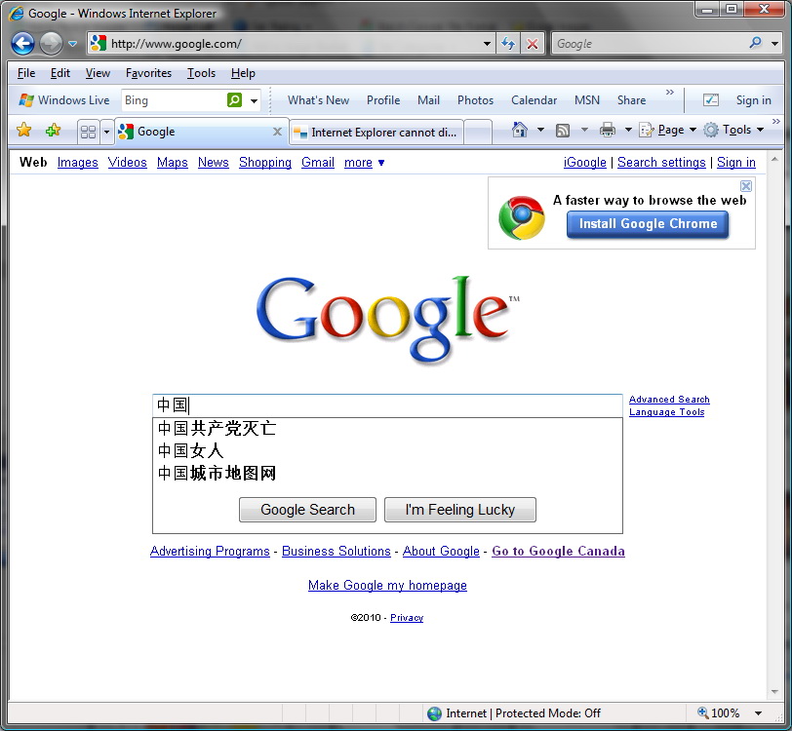Click the browser Back arrow button
This screenshot has height=731, width=792.
(22, 43)
